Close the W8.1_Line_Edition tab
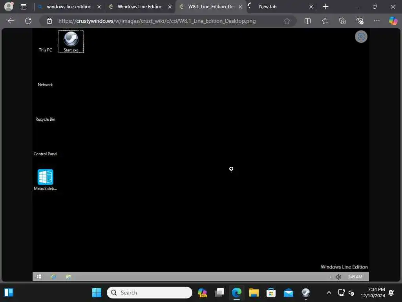Image resolution: width=402 pixels, height=302 pixels. point(240,7)
